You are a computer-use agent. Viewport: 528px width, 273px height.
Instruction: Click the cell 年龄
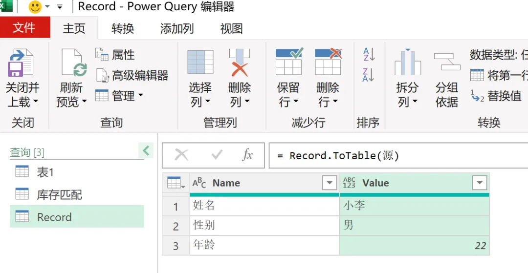pyautogui.click(x=264, y=246)
